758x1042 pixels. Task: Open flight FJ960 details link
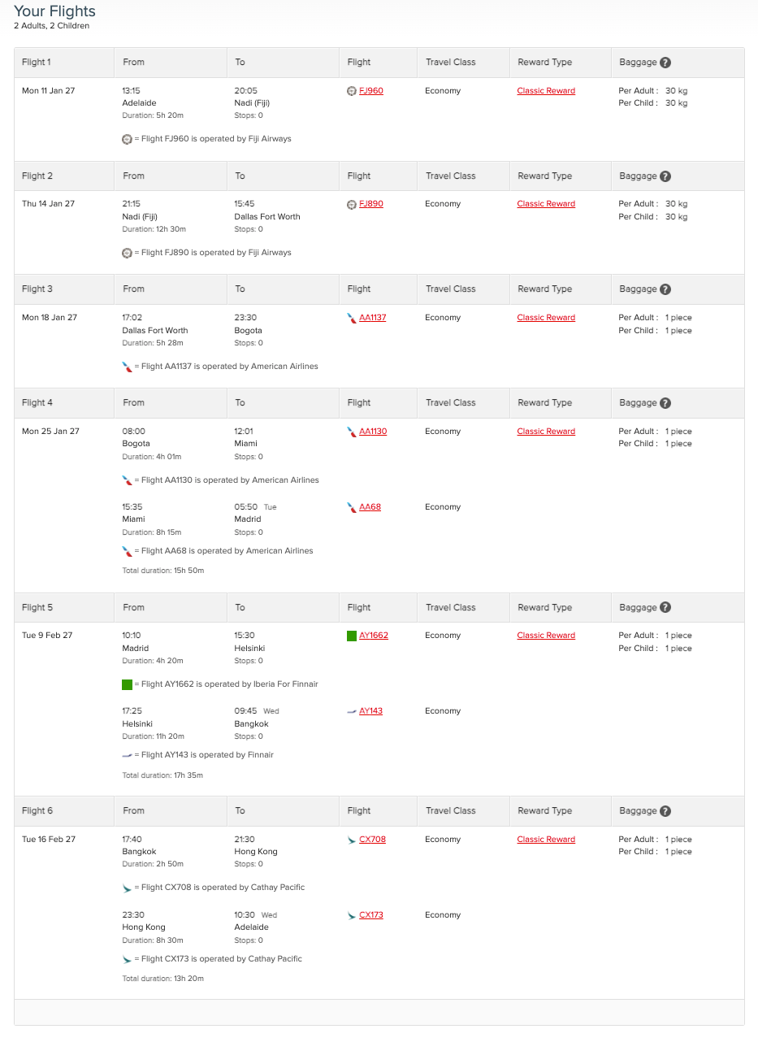(370, 90)
